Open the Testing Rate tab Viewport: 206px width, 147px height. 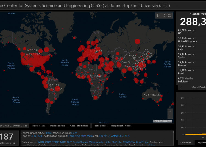[99, 126]
